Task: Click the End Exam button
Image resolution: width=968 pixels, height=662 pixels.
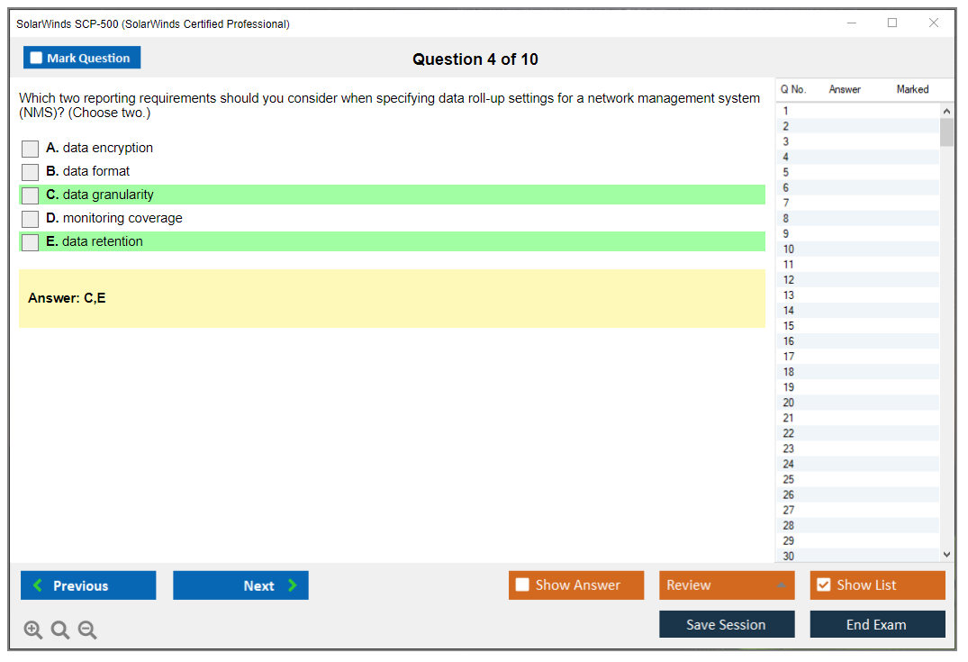Action: (x=877, y=624)
